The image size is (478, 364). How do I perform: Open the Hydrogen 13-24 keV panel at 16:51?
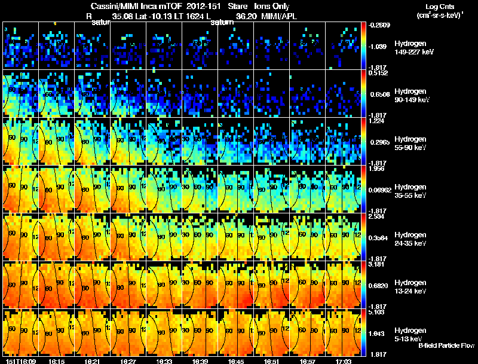pos(272,285)
